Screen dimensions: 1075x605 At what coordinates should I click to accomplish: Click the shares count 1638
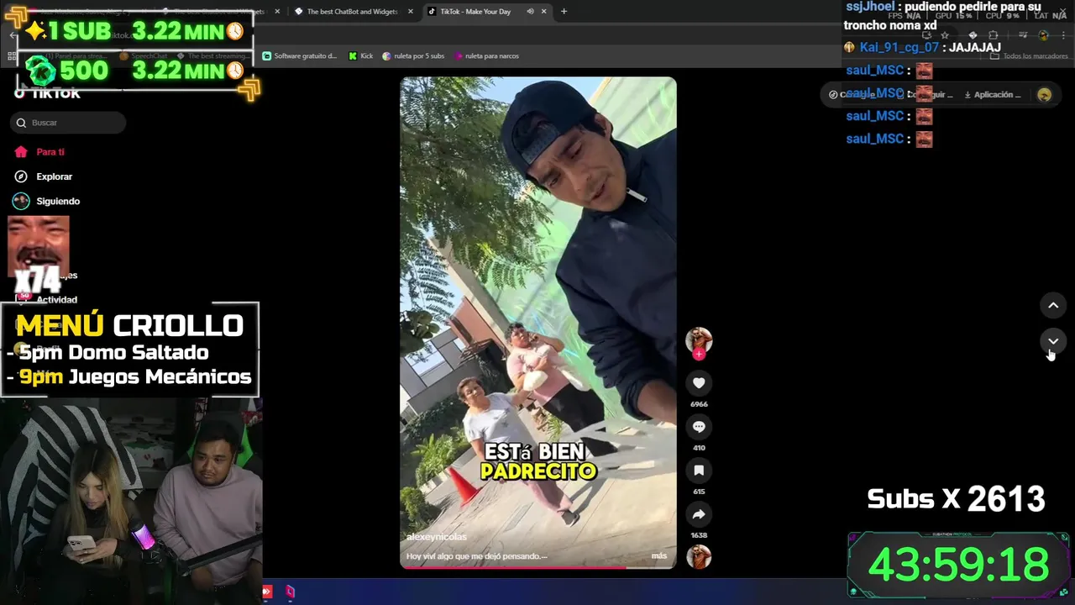699,535
